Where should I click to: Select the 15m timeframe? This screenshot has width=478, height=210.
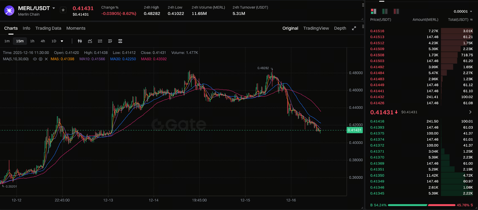coord(20,41)
